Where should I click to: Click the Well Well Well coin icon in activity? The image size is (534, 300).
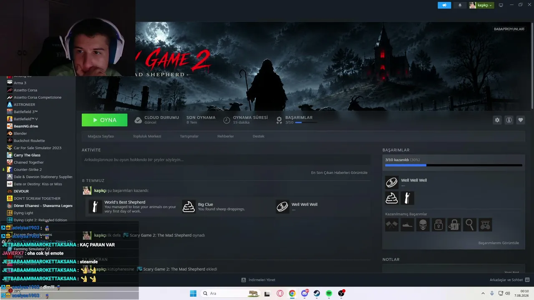coord(282,206)
